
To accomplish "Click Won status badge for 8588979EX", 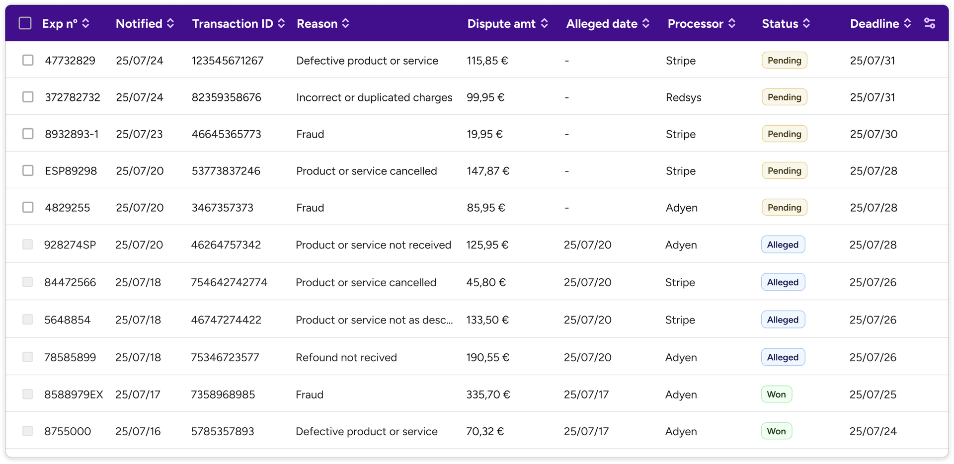I will click(x=776, y=394).
